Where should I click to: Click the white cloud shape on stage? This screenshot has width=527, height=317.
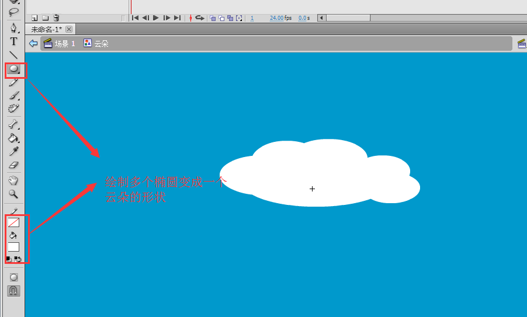pos(319,173)
